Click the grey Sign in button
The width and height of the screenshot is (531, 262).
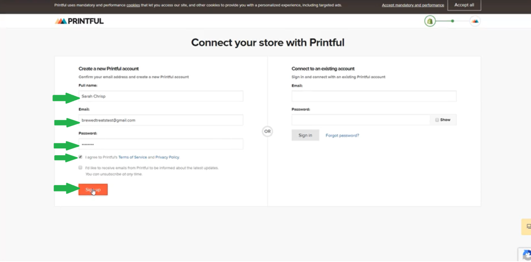[x=305, y=135]
